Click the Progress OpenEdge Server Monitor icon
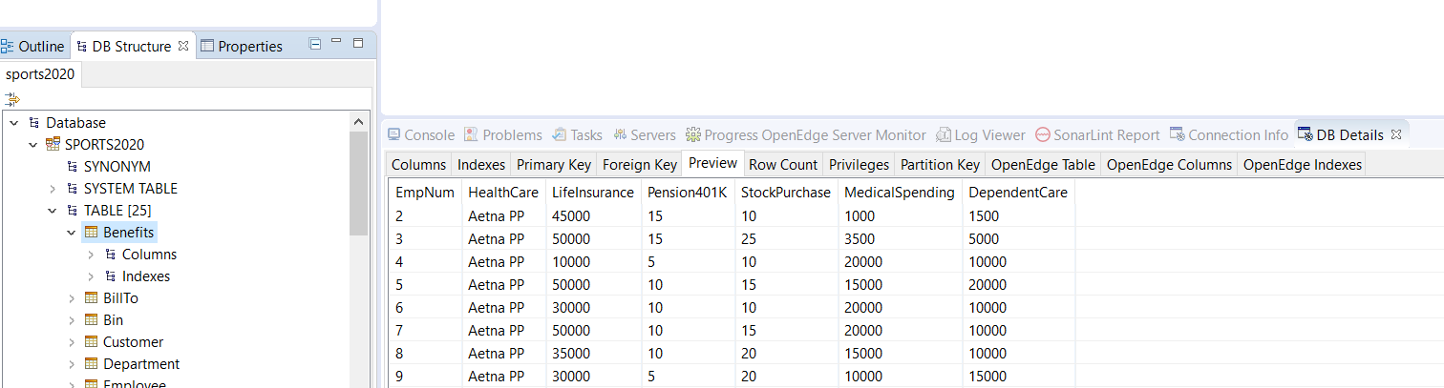 pyautogui.click(x=693, y=135)
